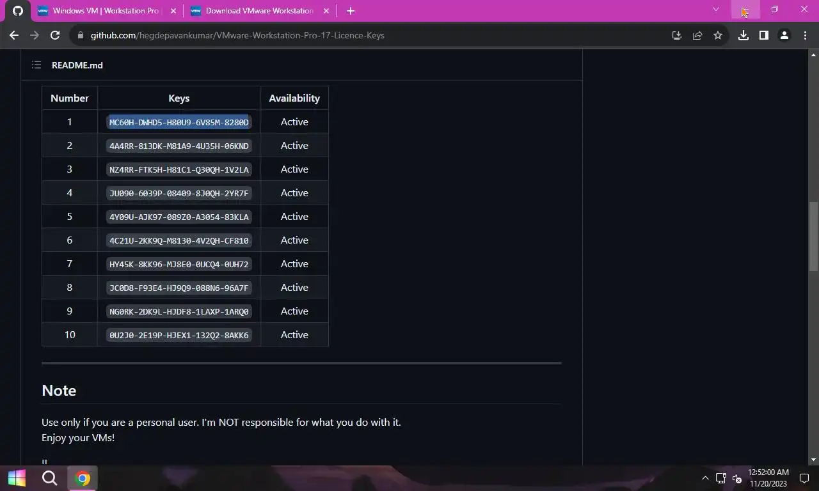This screenshot has width=819, height=491.
Task: Minimize the Chrome window
Action: click(x=745, y=10)
